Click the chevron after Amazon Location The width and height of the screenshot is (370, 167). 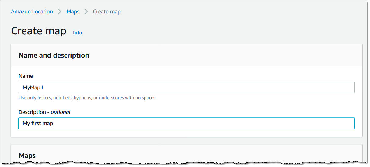pos(59,12)
